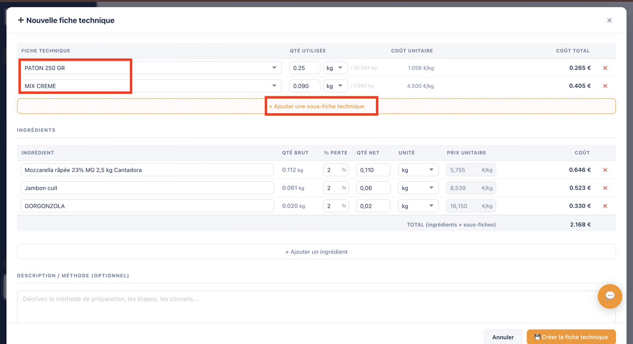Open the GORGONZOLA unit selector

(x=418, y=206)
